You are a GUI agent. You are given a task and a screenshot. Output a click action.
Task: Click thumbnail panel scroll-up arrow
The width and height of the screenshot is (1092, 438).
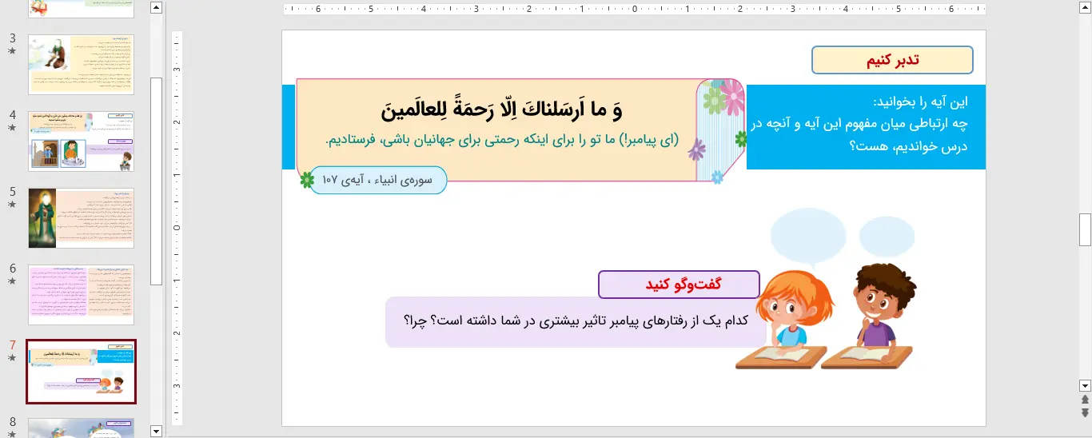tap(157, 9)
